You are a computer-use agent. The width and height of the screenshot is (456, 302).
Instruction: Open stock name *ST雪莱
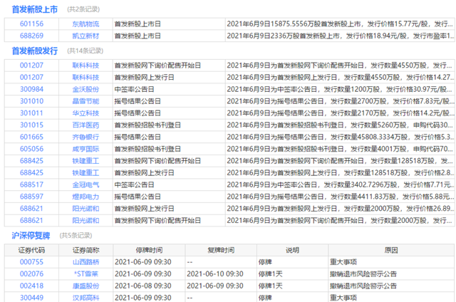point(85,274)
